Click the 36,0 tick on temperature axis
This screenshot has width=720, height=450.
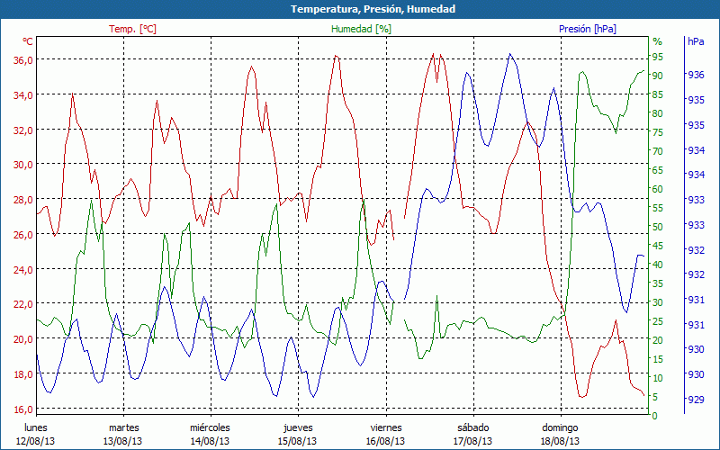pyautogui.click(x=22, y=59)
